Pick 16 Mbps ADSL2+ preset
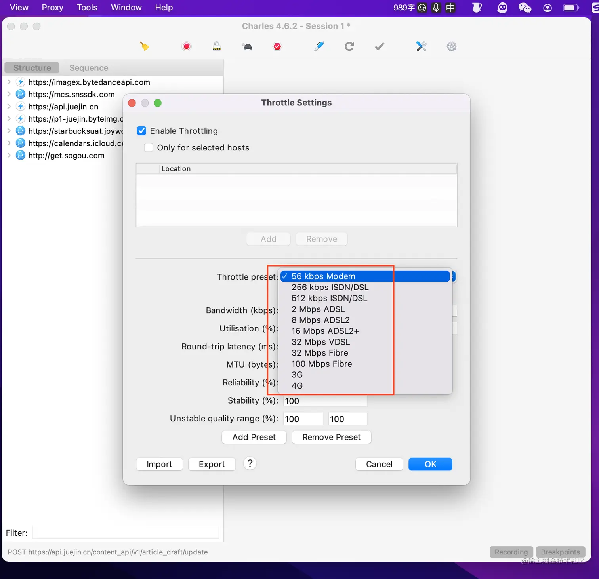The image size is (599, 579). (365, 331)
